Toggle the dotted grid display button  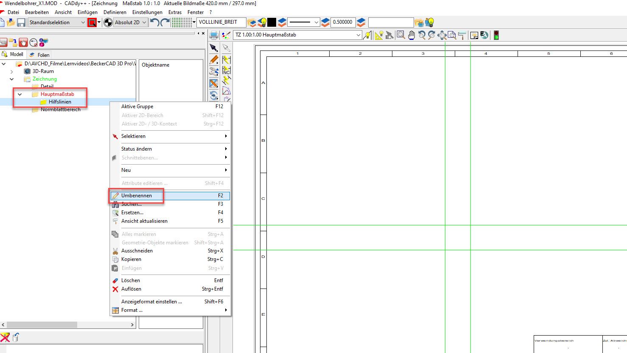point(182,22)
